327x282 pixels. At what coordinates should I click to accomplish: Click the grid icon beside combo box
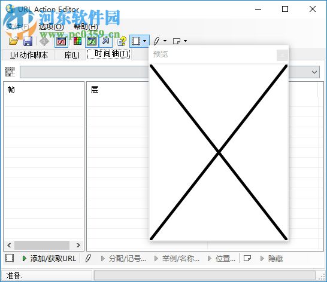click(x=10, y=72)
